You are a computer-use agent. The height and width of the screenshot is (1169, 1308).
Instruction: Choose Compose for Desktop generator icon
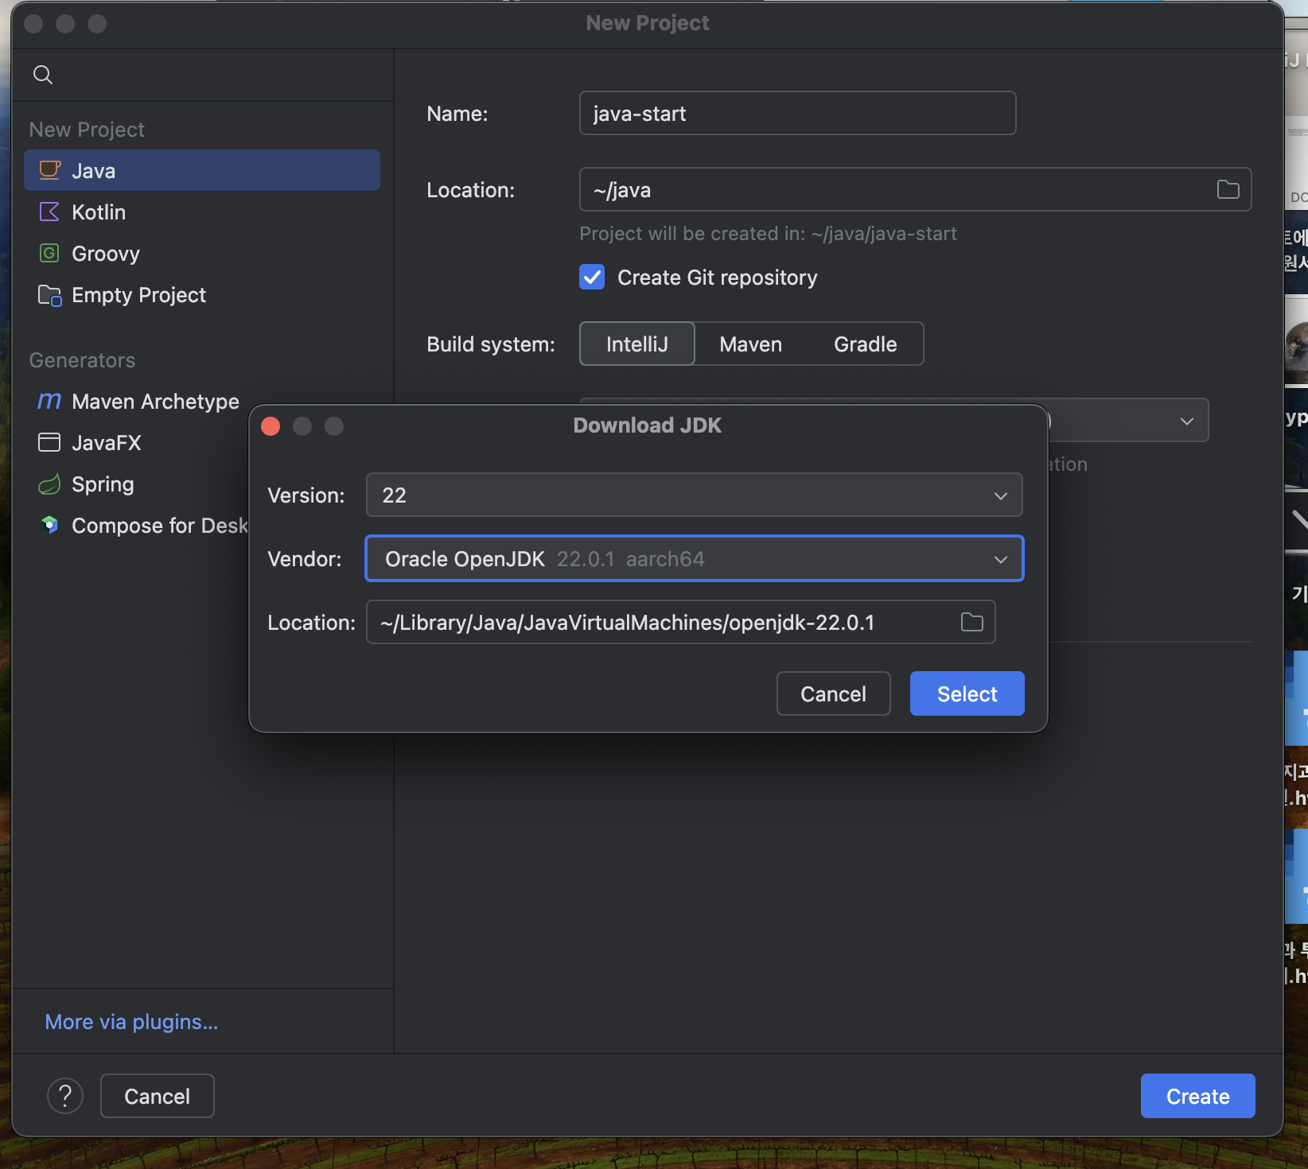pyautogui.click(x=49, y=525)
